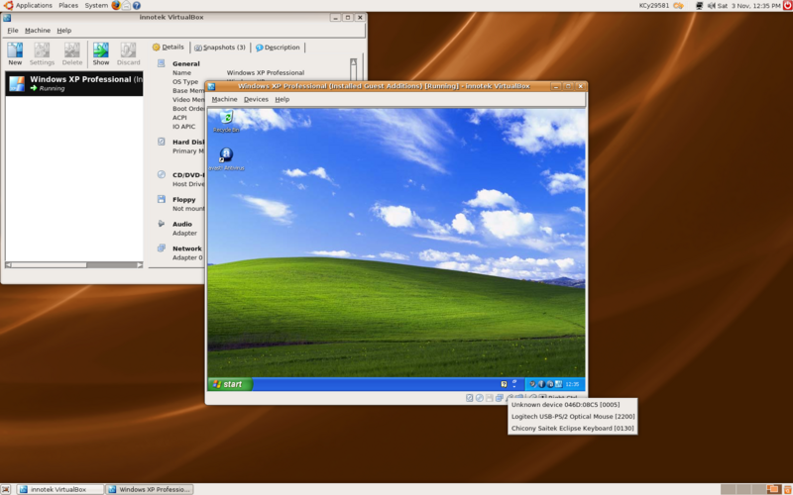Select Unknown device 046D:08C5 in USB menu
The width and height of the screenshot is (793, 495).
[x=572, y=405]
